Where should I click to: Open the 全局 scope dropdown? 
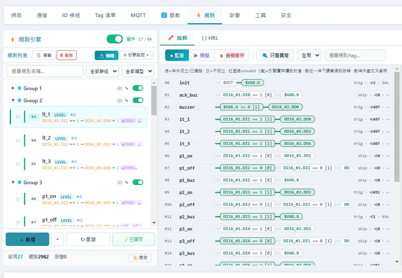[309, 55]
